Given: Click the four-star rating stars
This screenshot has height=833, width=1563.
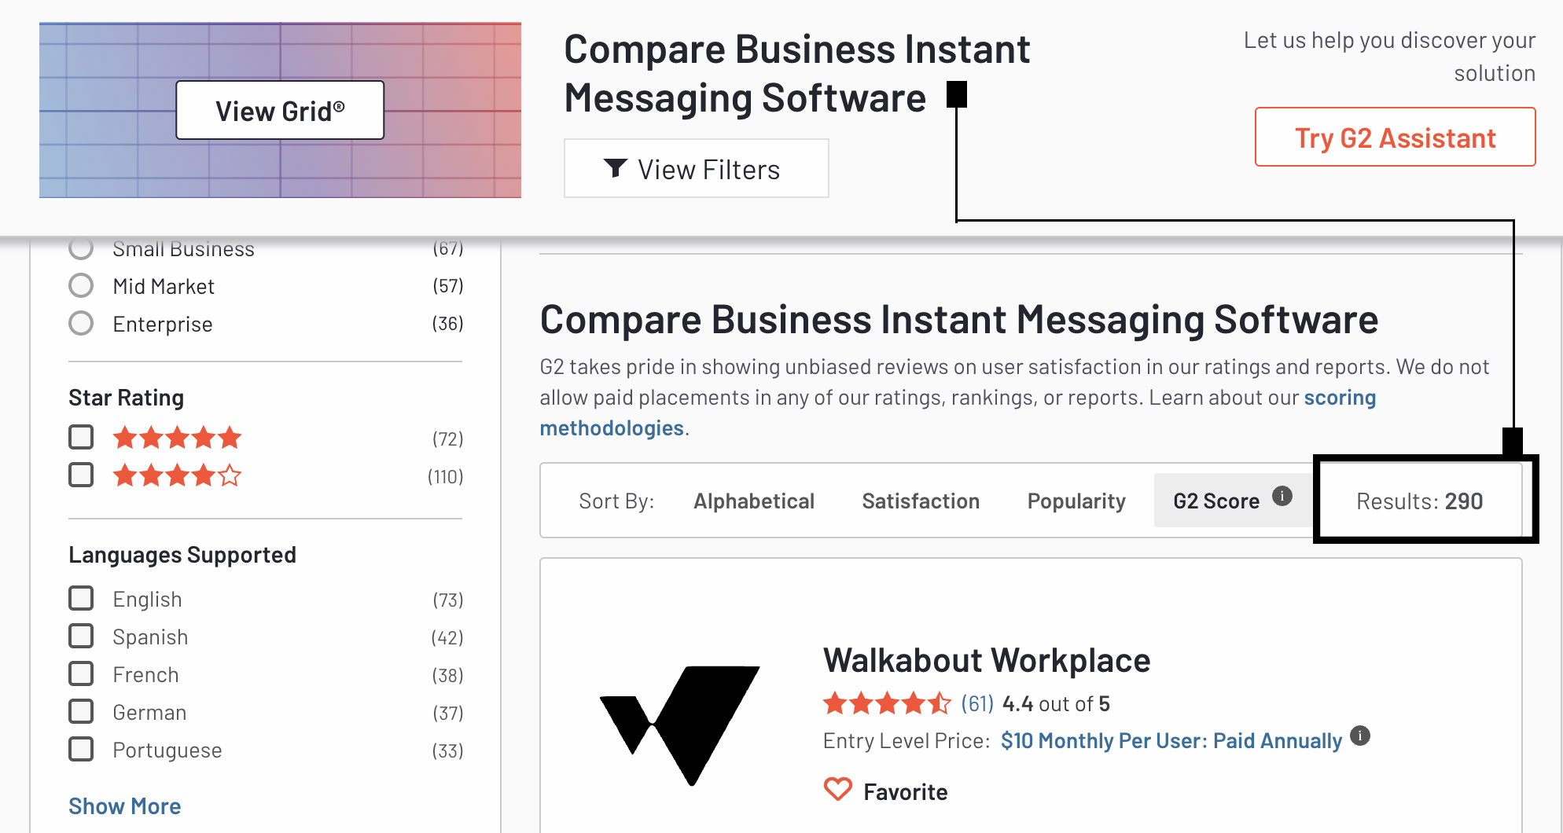Looking at the screenshot, I should [x=177, y=475].
